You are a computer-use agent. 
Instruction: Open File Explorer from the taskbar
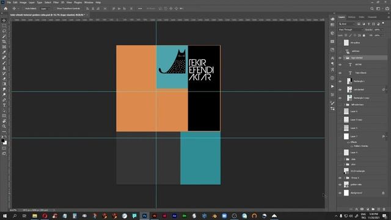click(x=35, y=216)
